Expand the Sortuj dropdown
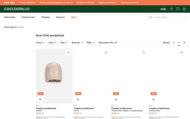The height and width of the screenshot is (119, 190). click(x=40, y=43)
